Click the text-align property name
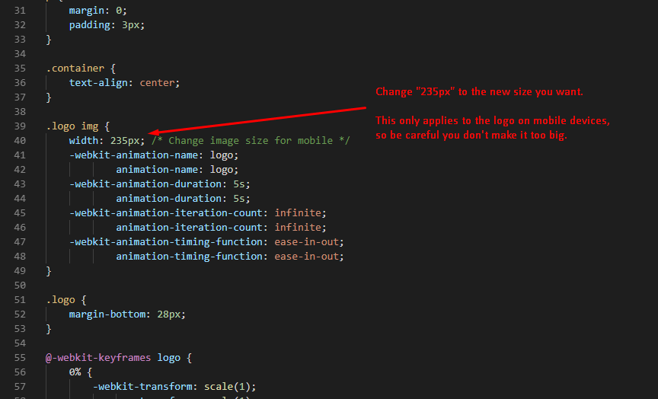The width and height of the screenshot is (658, 399). click(98, 83)
